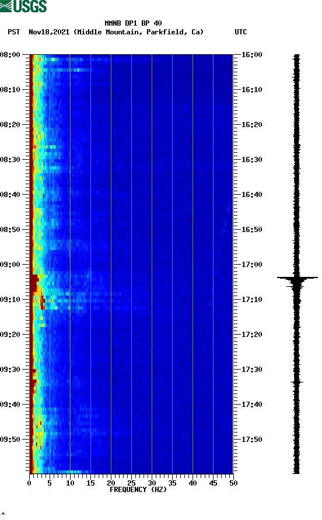Click the USGS logo

[23, 6]
